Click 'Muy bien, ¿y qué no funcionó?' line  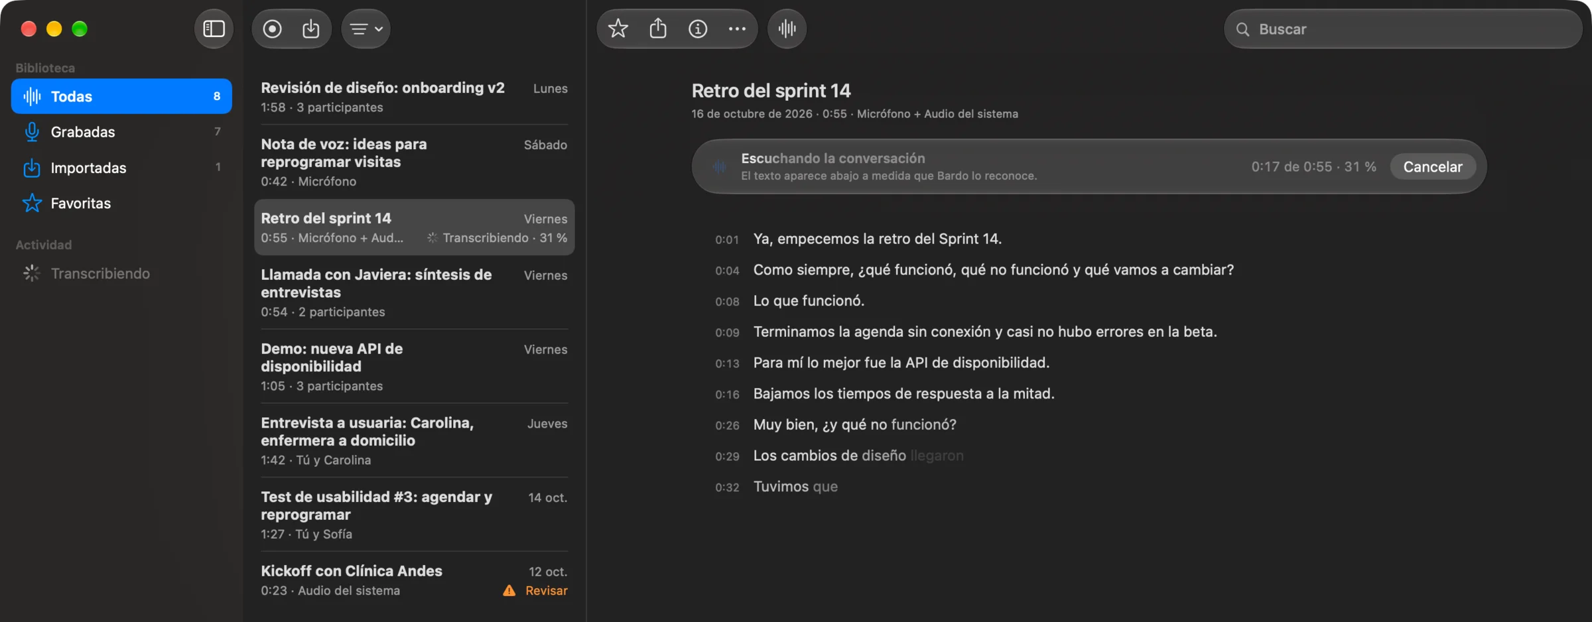[854, 425]
